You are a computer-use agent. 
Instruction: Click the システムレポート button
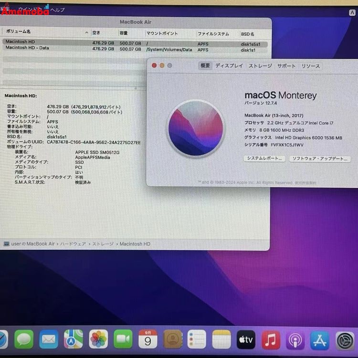264,158
